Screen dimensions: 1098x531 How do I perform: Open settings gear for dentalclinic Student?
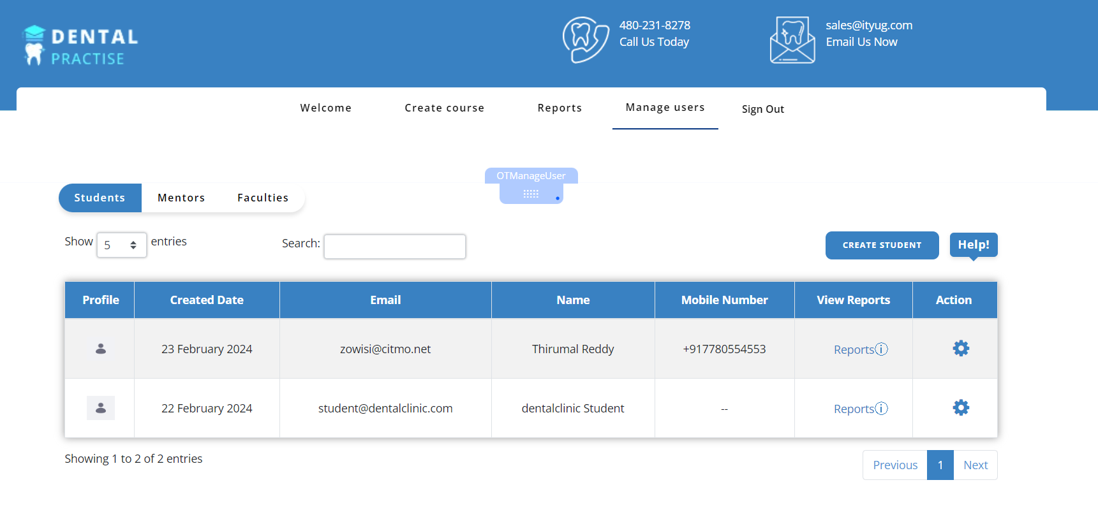960,407
